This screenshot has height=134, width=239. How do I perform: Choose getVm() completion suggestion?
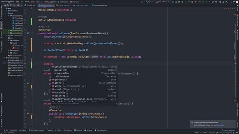point(84,83)
